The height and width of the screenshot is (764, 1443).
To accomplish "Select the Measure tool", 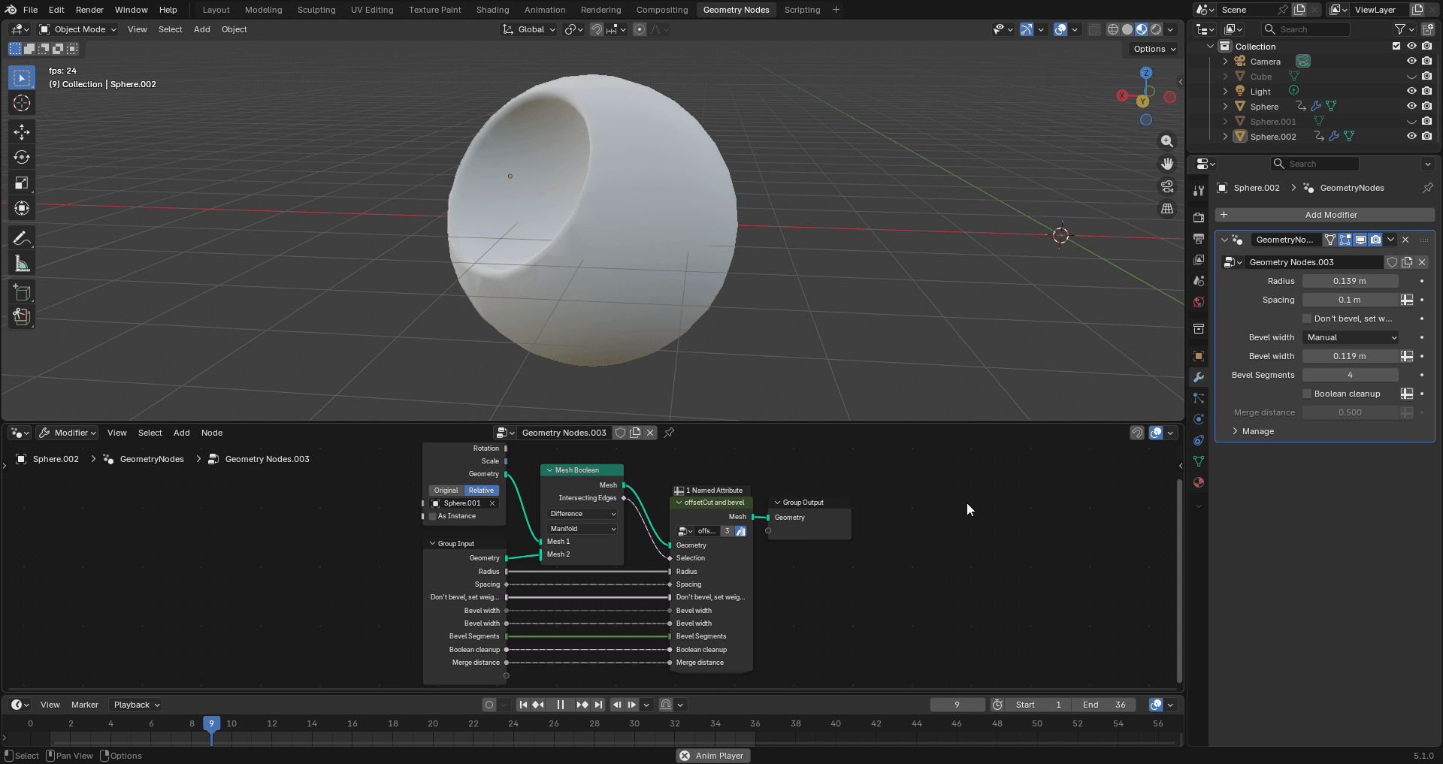I will point(22,264).
